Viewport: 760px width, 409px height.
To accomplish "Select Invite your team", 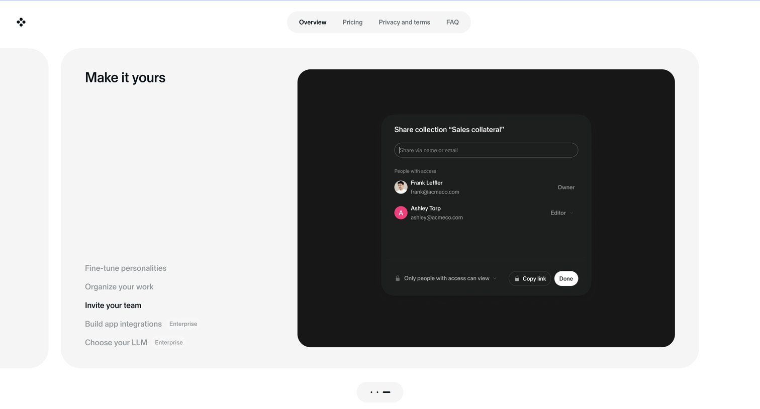I will pyautogui.click(x=113, y=305).
